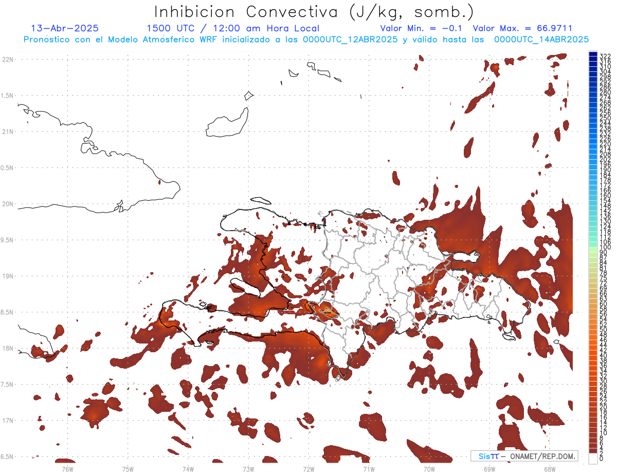
Task: Click the colorbar value '30'
Action: click(604, 381)
